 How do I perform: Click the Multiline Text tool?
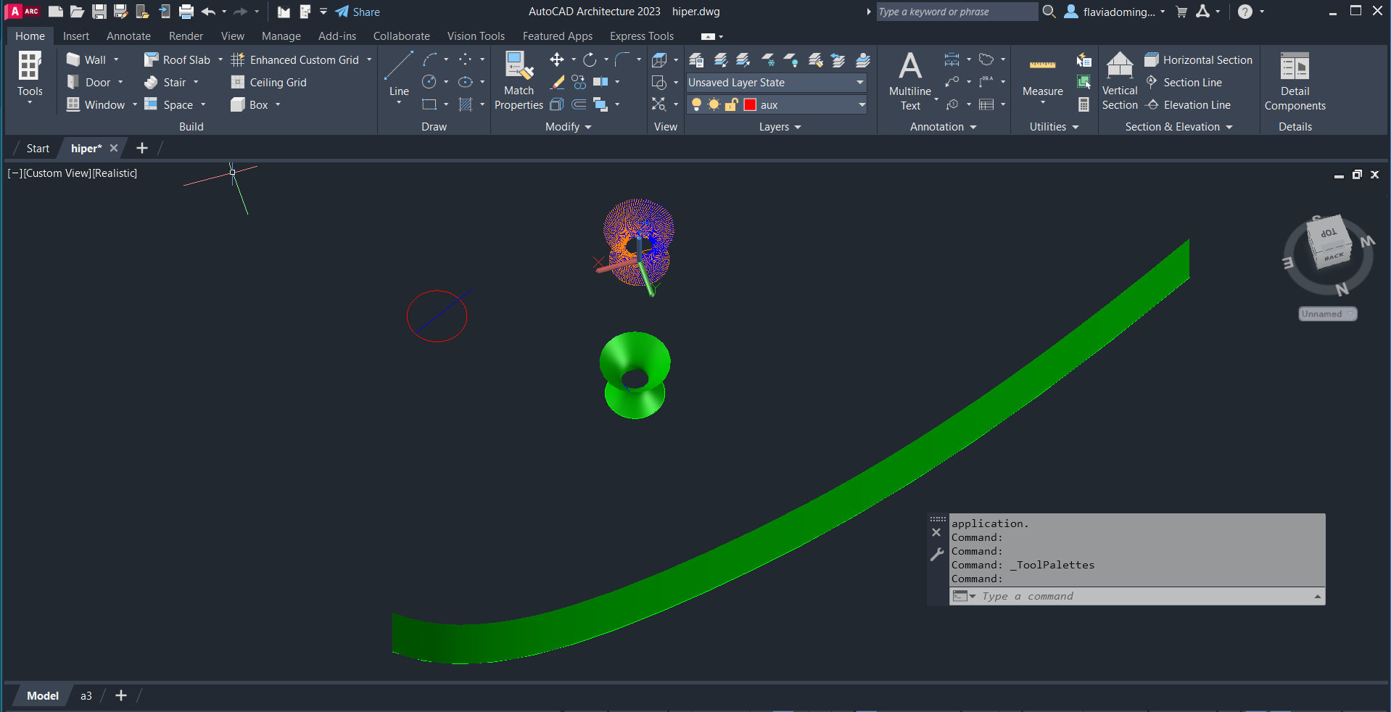(909, 80)
